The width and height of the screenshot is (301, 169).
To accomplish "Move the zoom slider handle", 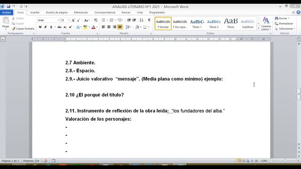I will 285,161.
